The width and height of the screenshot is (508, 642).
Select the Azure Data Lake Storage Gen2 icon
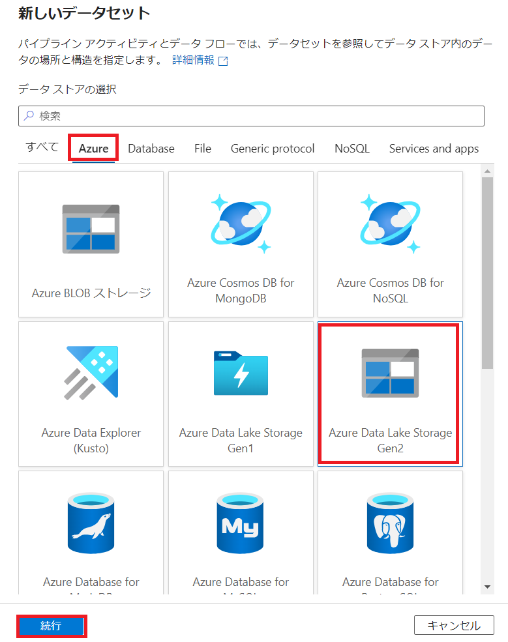(x=391, y=373)
